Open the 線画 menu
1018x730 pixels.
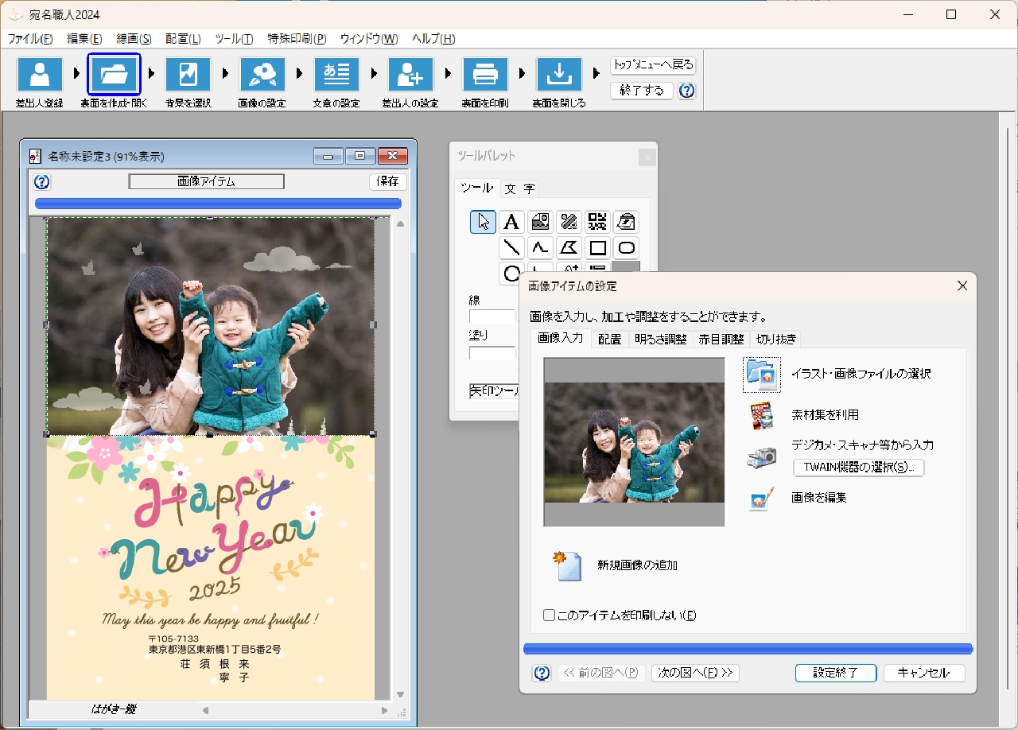pyautogui.click(x=134, y=38)
